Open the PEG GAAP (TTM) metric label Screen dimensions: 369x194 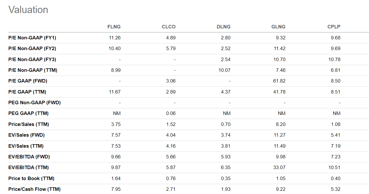pyautogui.click(x=28, y=113)
